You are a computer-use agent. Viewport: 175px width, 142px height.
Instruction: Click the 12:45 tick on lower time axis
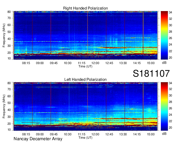point(109,134)
